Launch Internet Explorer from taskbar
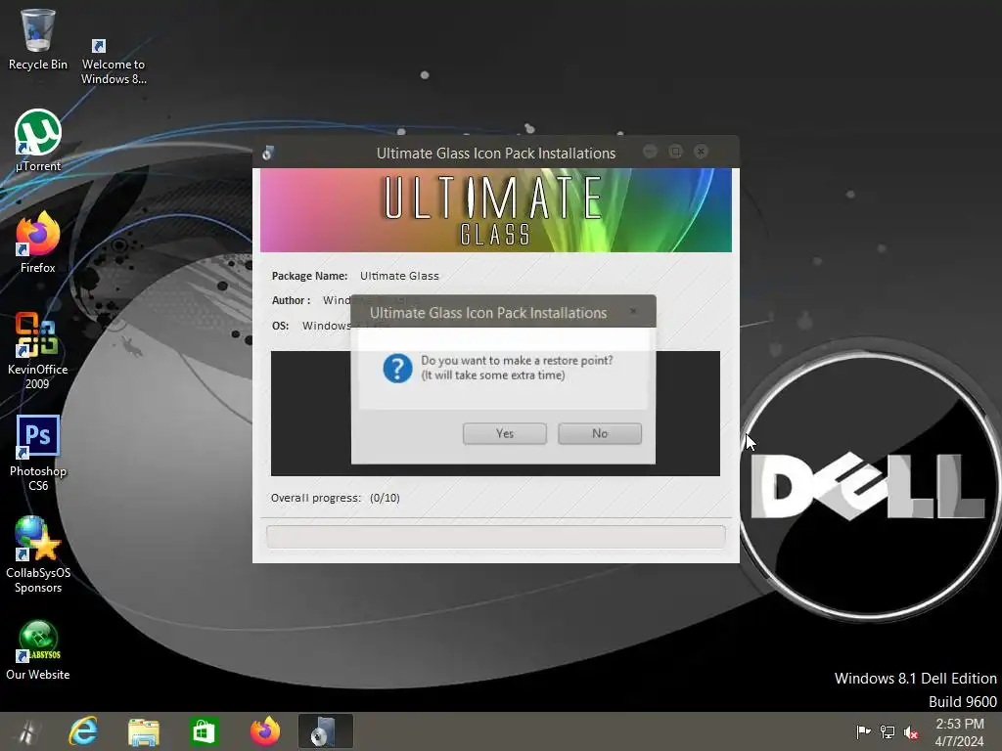 click(x=83, y=731)
